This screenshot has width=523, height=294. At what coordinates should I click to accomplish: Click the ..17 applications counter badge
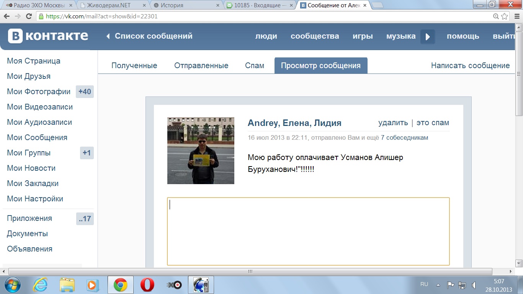[85, 219]
